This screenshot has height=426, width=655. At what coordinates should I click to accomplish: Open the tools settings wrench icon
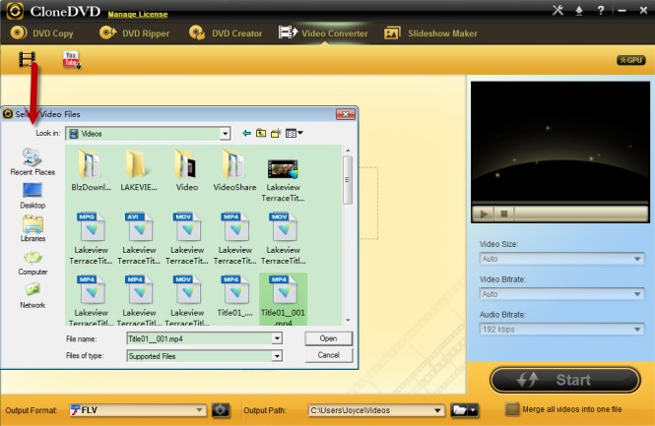click(x=557, y=10)
